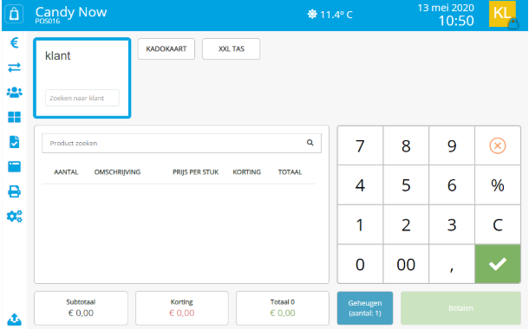
Task: Click the XXL TAS button
Action: click(231, 48)
